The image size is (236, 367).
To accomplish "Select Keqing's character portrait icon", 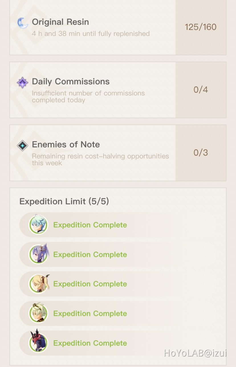I will click(38, 254).
